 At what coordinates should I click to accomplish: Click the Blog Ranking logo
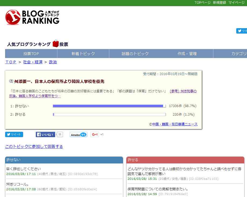[x=32, y=17]
